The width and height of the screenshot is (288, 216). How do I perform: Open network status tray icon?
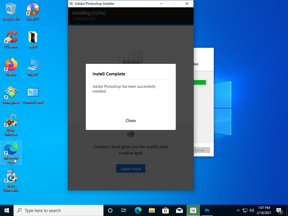click(x=245, y=210)
